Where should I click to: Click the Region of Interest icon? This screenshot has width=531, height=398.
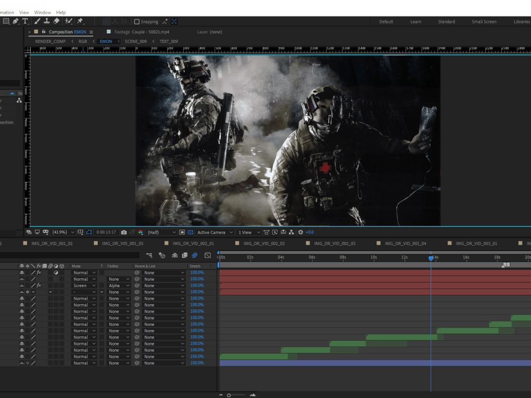pos(182,232)
